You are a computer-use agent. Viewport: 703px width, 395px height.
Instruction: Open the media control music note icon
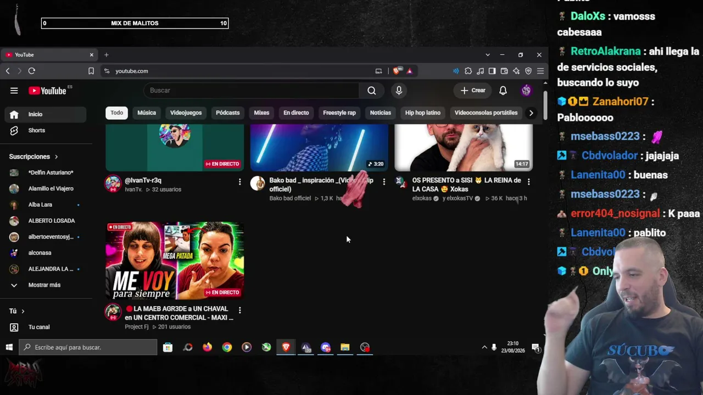click(481, 71)
